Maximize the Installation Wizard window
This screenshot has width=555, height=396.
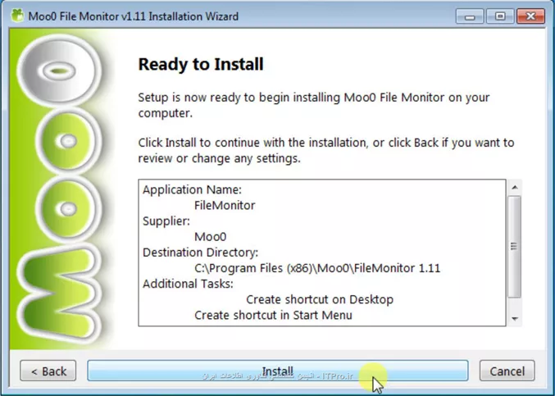(500, 16)
